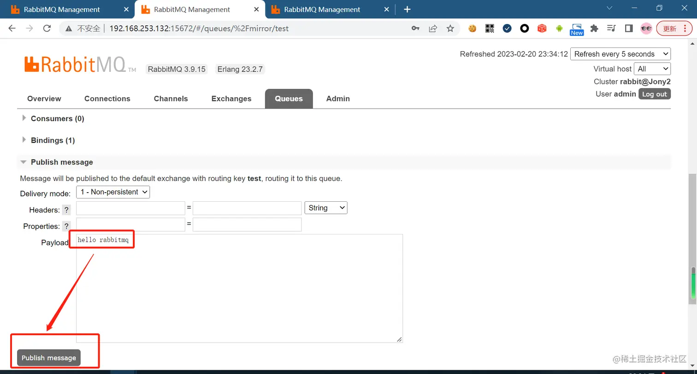This screenshot has width=697, height=374.
Task: Click the RabbitMQ logo
Action: [x=80, y=64]
